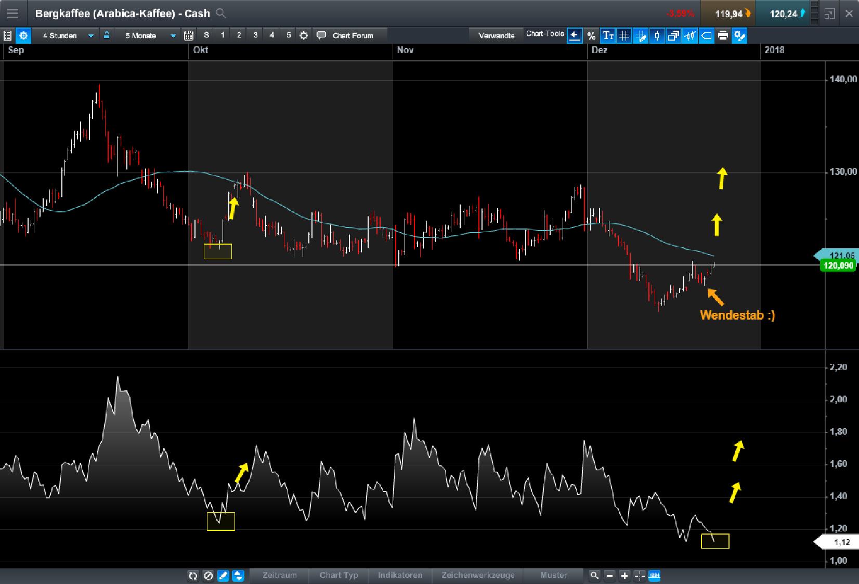This screenshot has height=584, width=859.
Task: Select layout preset 4
Action: [272, 35]
